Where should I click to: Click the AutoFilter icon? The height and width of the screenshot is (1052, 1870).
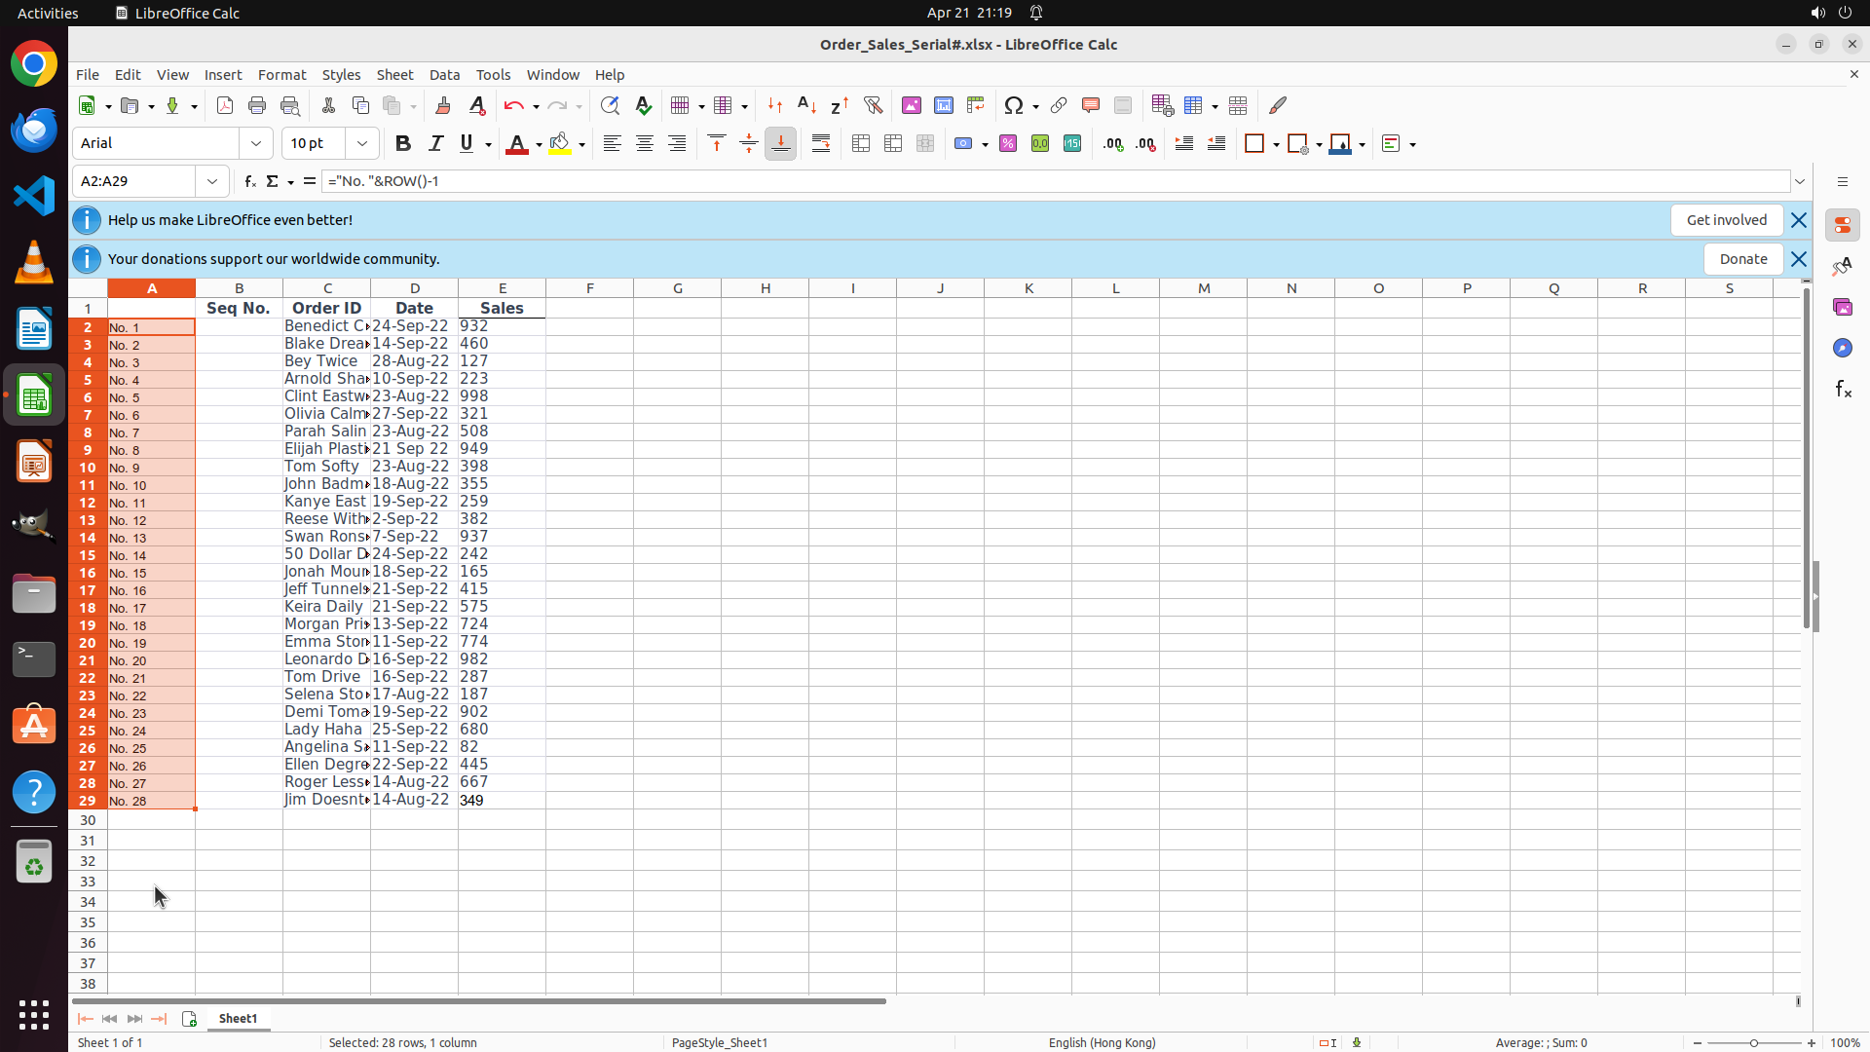tap(873, 105)
